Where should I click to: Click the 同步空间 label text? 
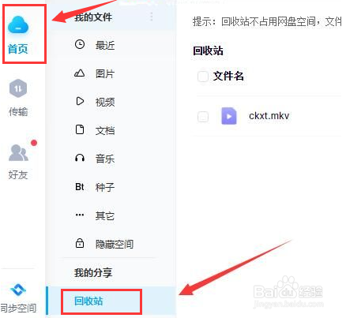(18, 308)
